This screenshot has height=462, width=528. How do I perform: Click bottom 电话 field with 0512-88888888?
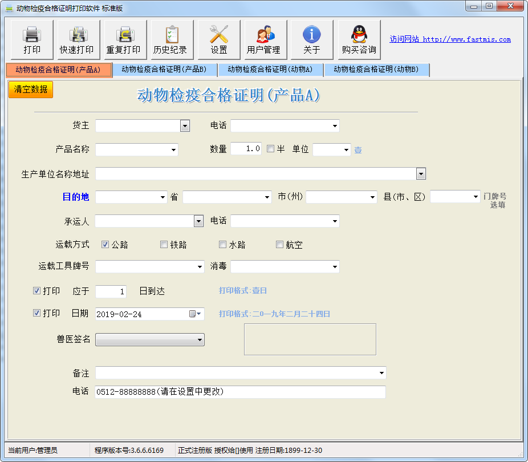(x=240, y=392)
